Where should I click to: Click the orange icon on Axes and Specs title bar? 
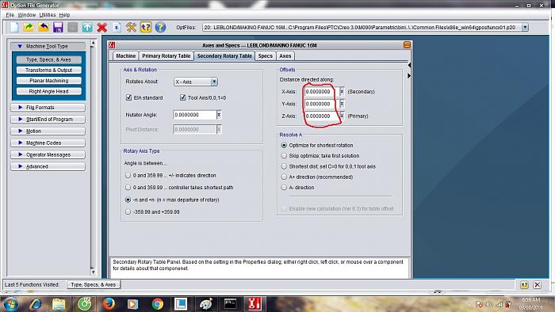coord(407,45)
